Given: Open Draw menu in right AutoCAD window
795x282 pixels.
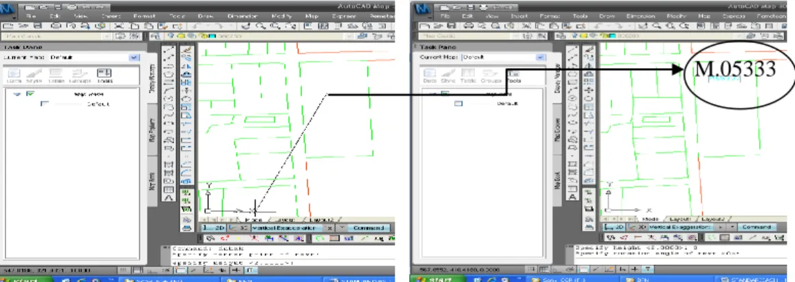Looking at the screenshot, I should pyautogui.click(x=606, y=16).
